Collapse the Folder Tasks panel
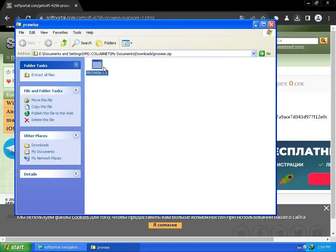 pos(76,65)
